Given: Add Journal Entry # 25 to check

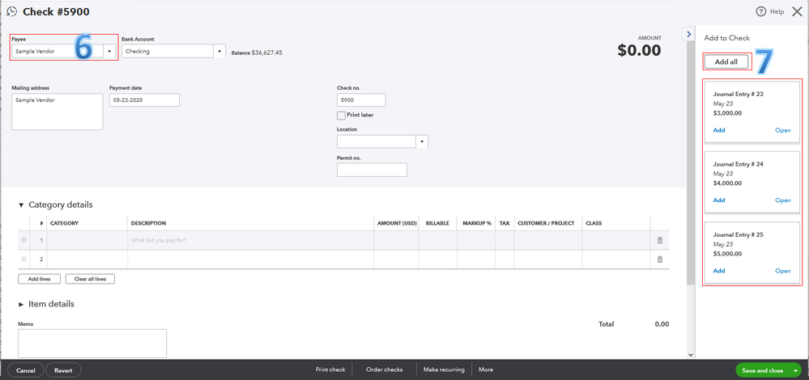Looking at the screenshot, I should pos(719,271).
